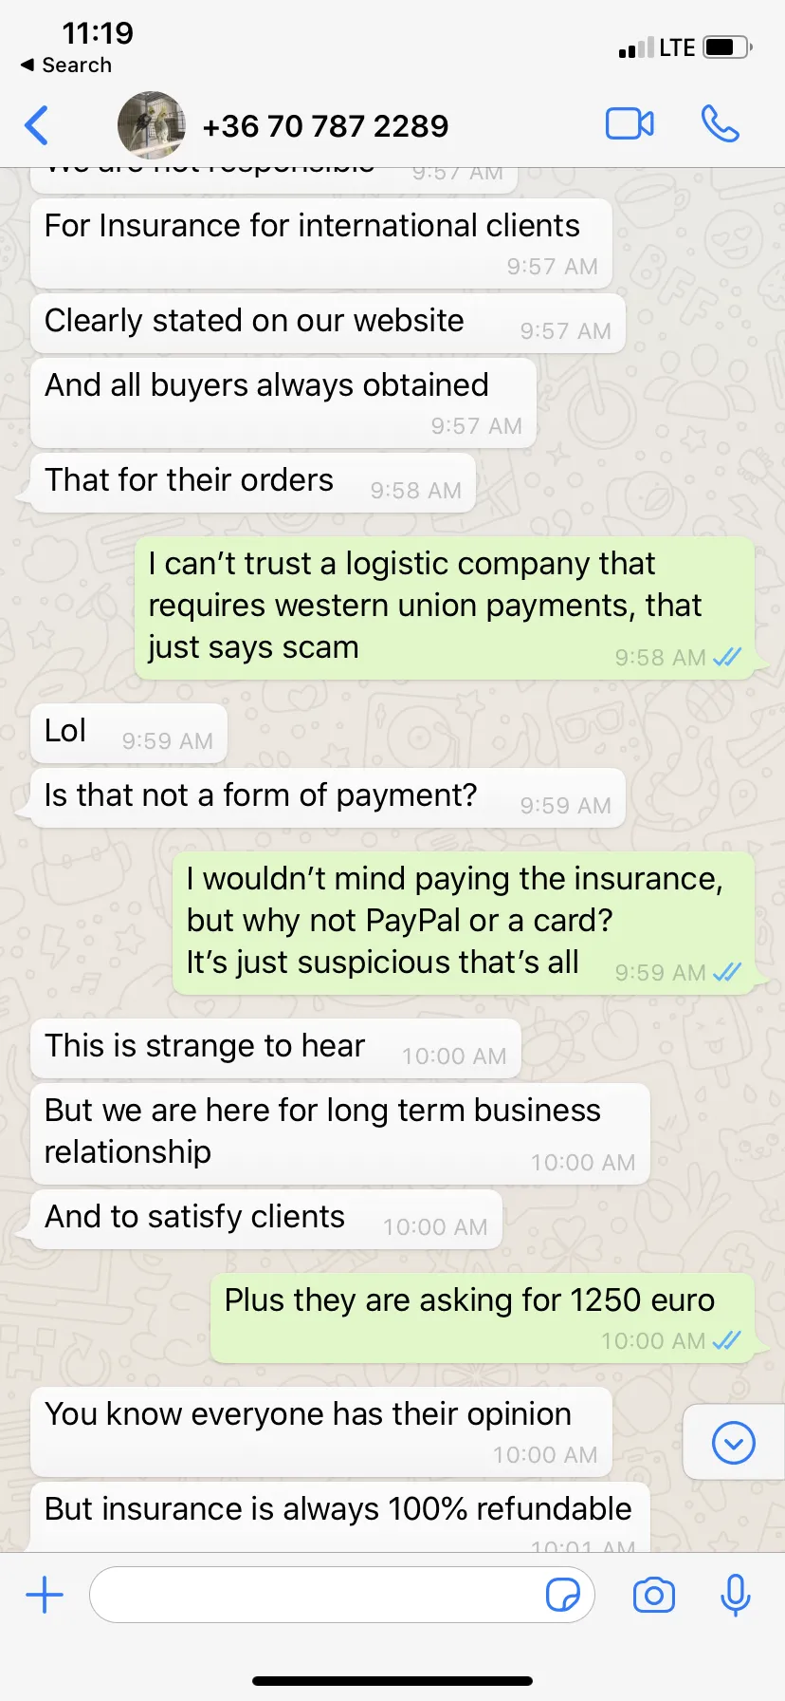785x1701 pixels.
Task: Open the sticker picker in text field
Action: point(563,1595)
